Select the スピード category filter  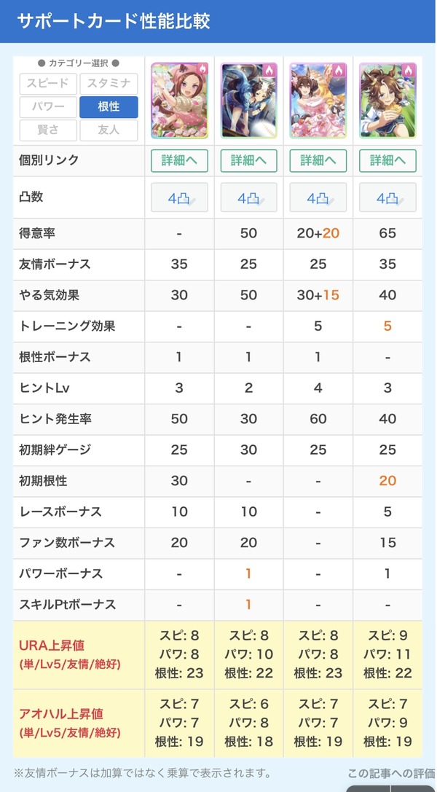point(49,84)
